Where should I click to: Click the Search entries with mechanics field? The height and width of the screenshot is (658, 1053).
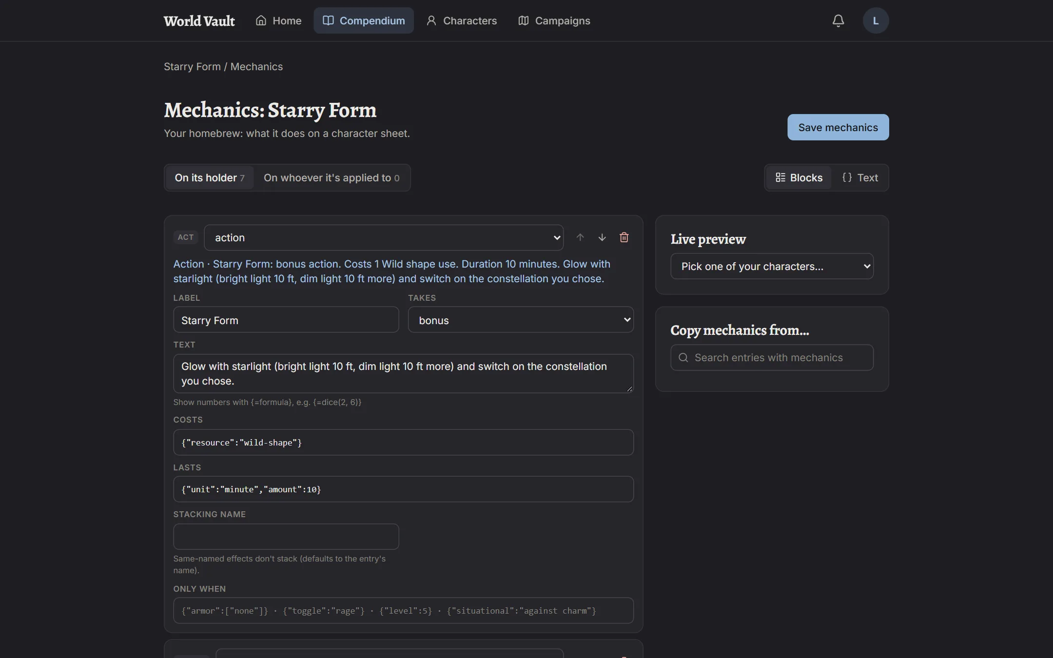[772, 357]
